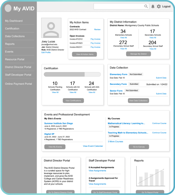This screenshot has width=175, height=195.
Task: Open Data Collections in sidebar
Action: click(x=15, y=36)
